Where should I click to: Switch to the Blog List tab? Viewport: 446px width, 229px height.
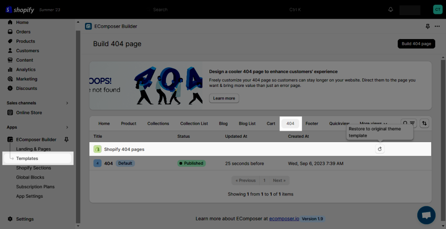tap(247, 123)
